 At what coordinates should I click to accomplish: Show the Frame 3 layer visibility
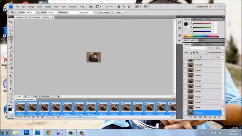(x=185, y=102)
